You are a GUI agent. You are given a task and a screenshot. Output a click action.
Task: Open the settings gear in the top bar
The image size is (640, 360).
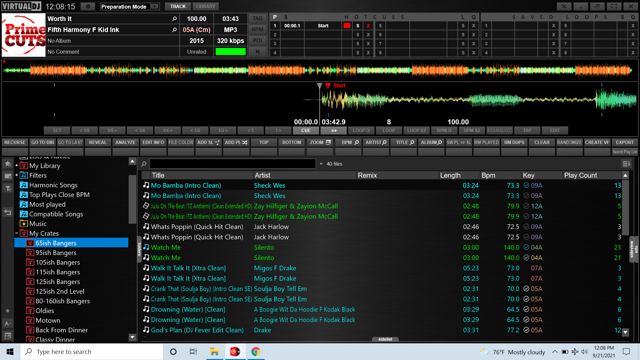[x=88, y=6]
